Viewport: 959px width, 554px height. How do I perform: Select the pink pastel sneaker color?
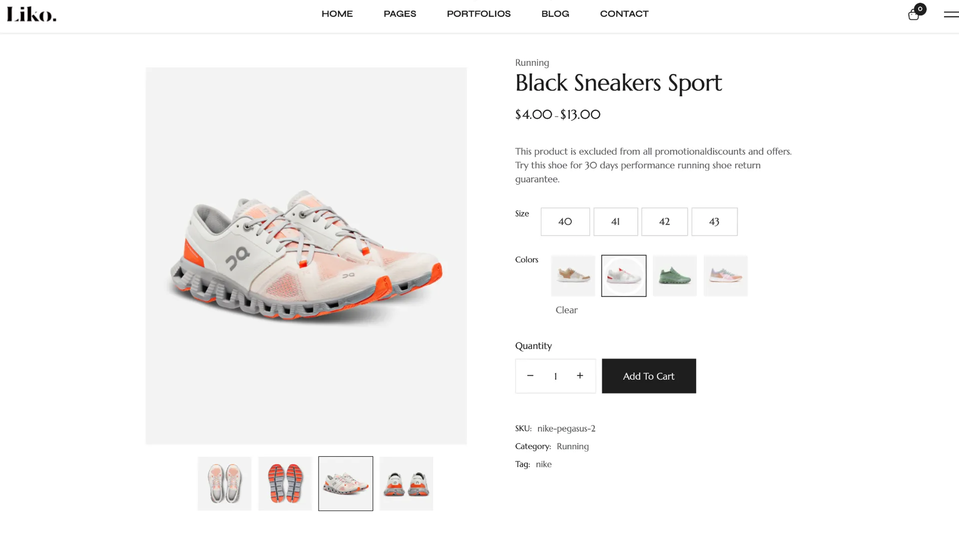[725, 276]
